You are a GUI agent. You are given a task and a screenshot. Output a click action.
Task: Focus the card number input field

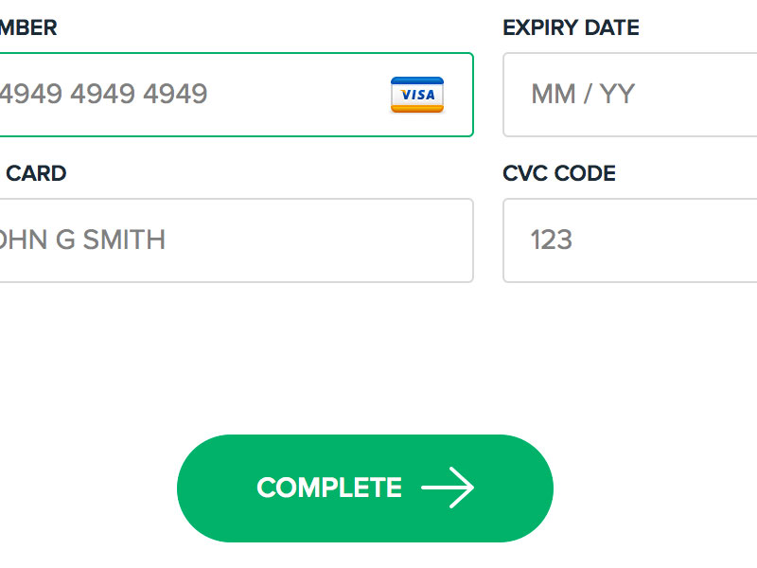237,95
